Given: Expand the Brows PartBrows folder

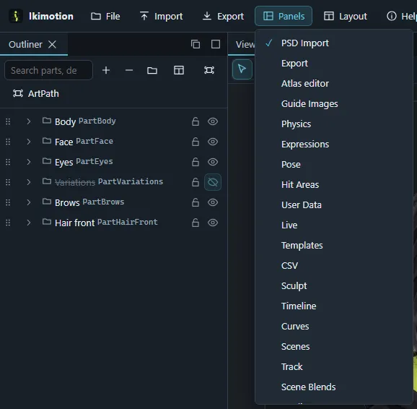Looking at the screenshot, I should 28,202.
